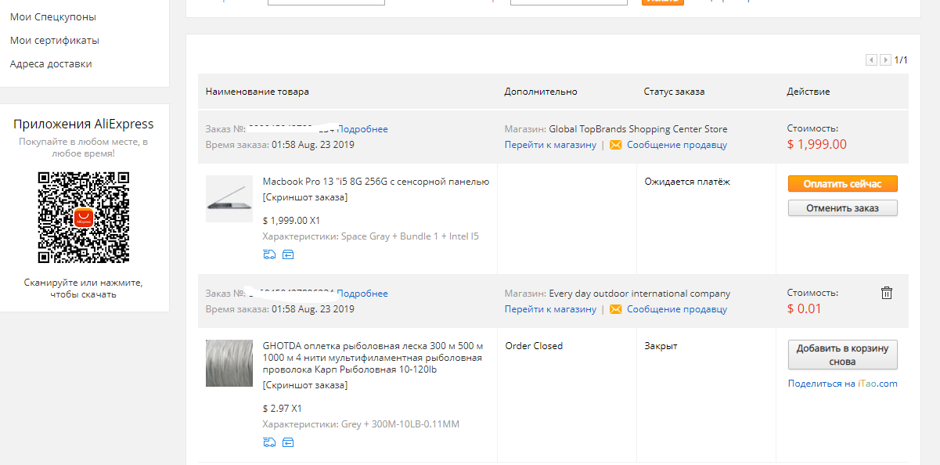Image resolution: width=940 pixels, height=465 pixels.
Task: Click Наименование товара column header
Action: pyautogui.click(x=258, y=92)
